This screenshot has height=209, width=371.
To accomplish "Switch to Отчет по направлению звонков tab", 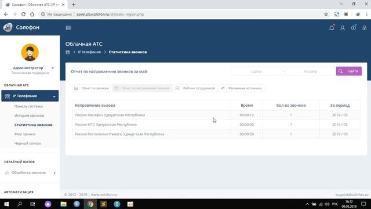I will point(142,88).
